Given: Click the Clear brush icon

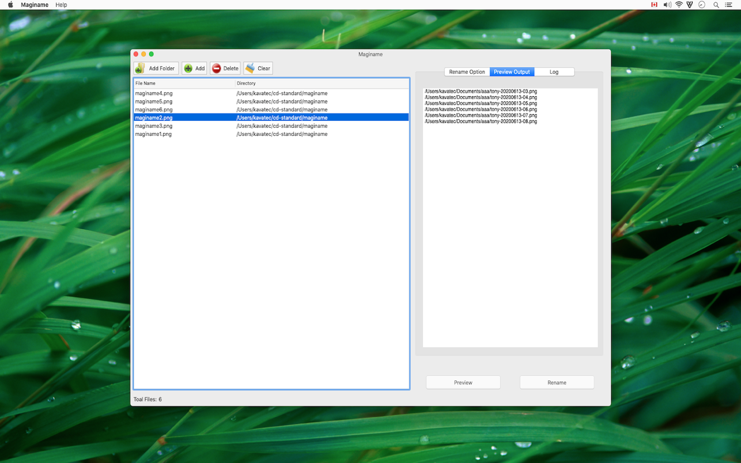Looking at the screenshot, I should click(x=250, y=69).
